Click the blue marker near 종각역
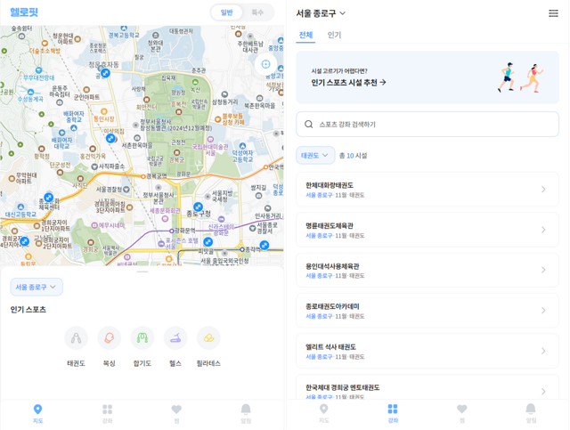 (x=265, y=245)
